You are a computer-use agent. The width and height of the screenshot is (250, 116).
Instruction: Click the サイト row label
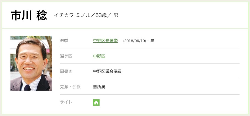click(x=66, y=102)
